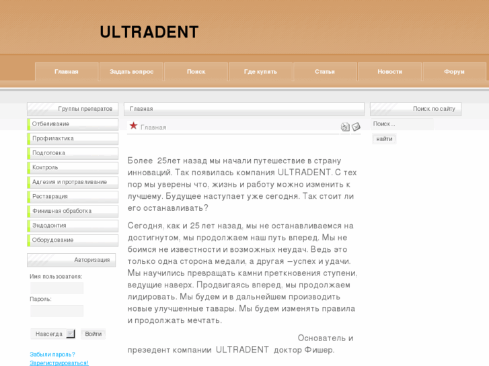Image resolution: width=489 pixels, height=366 pixels.
Task: Open the Поиск tab in top navigation
Action: 196,72
